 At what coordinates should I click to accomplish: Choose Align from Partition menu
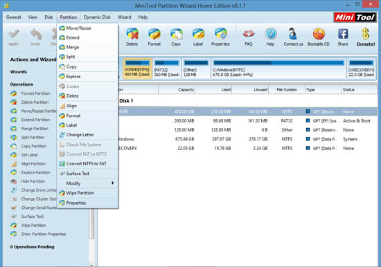87,106
